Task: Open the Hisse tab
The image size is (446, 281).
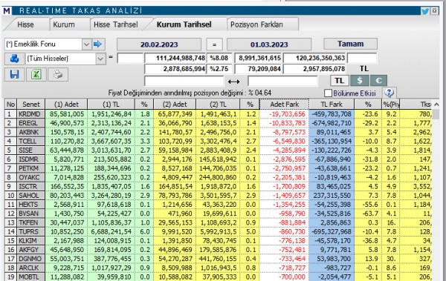Action: [25, 24]
